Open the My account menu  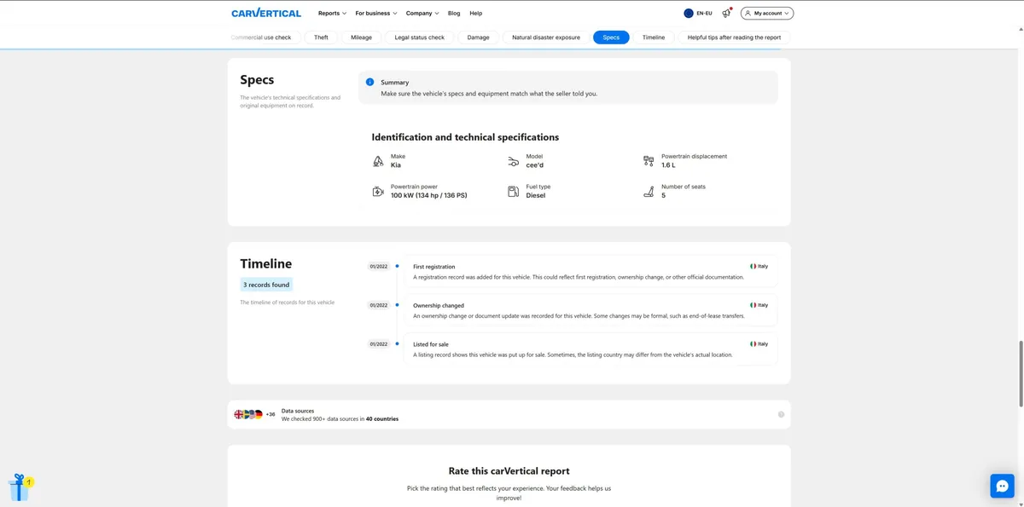(766, 14)
